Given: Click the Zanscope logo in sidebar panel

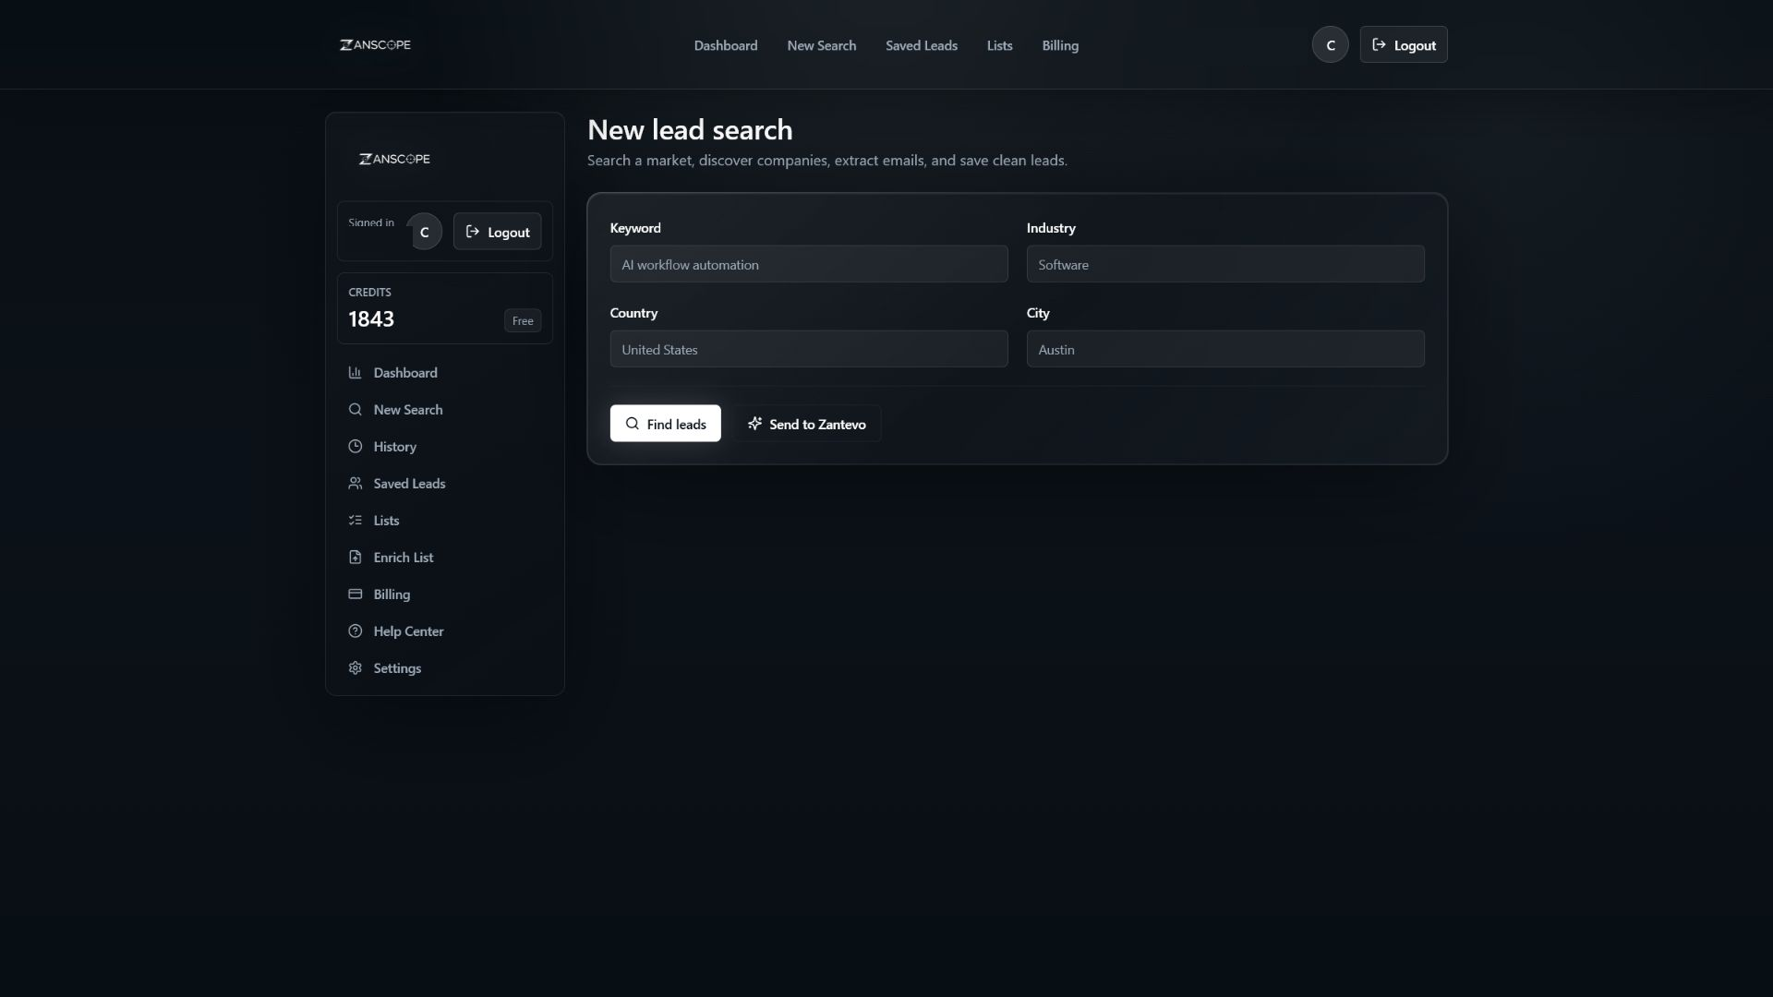Looking at the screenshot, I should tap(394, 160).
